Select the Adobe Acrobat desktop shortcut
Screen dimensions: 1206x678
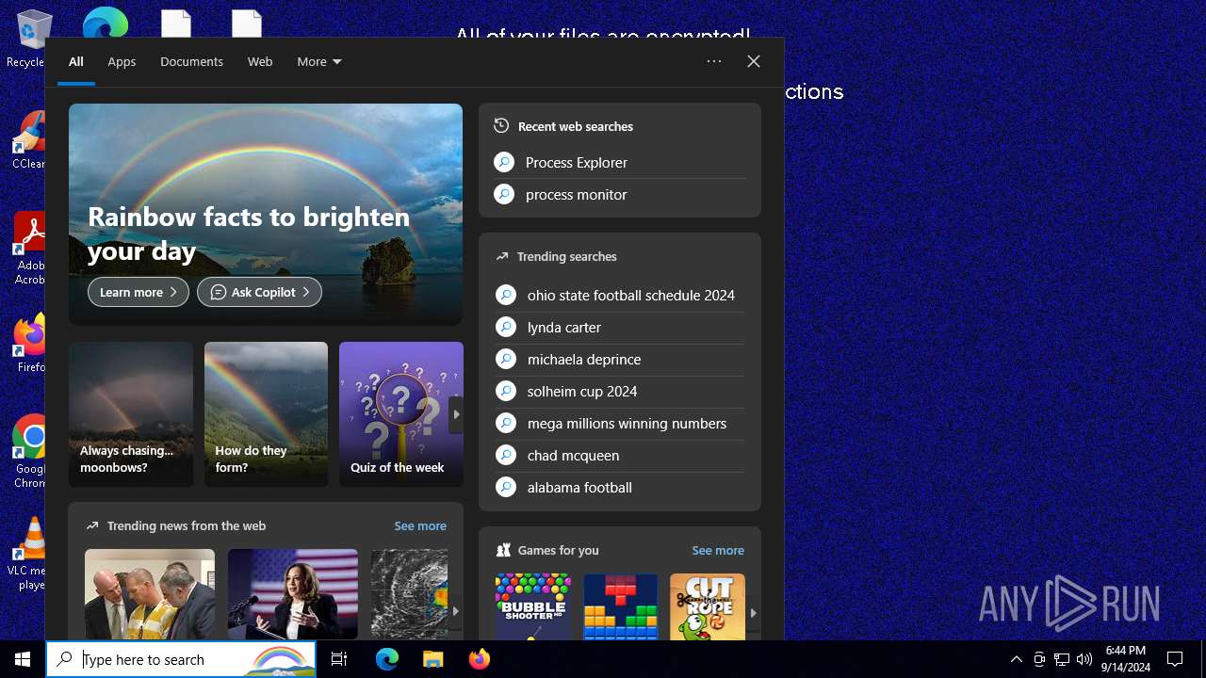[x=30, y=249]
